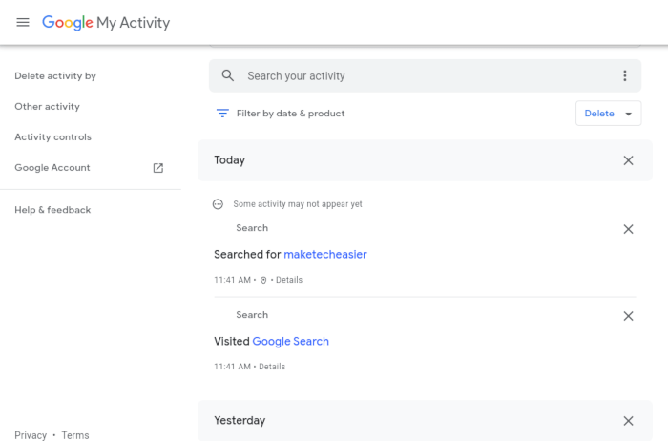This screenshot has height=441, width=668.
Task: Click the Yesterday heading
Action: pyautogui.click(x=240, y=421)
